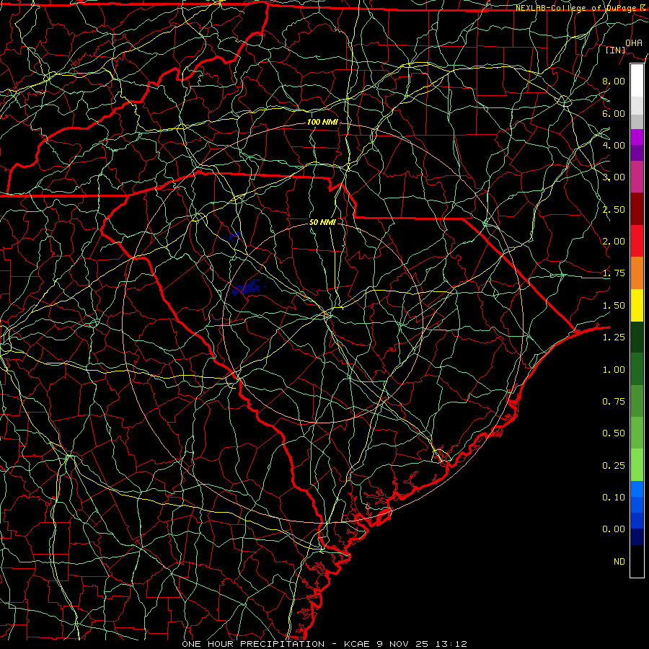Click the yellow swatch in the precipitation legend

637,305
